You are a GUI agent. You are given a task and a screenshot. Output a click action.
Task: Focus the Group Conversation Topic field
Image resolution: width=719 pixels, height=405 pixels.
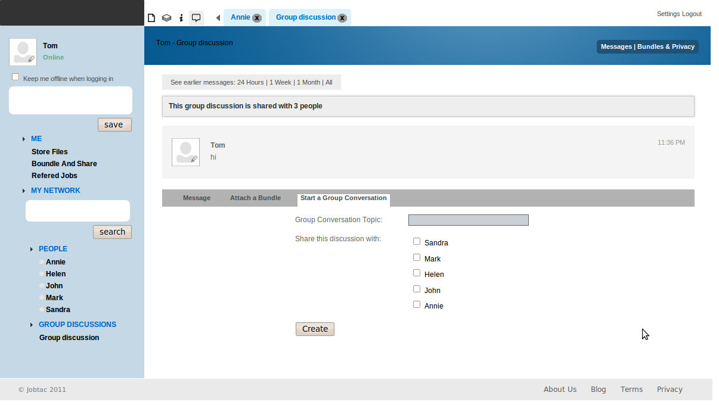(x=469, y=220)
